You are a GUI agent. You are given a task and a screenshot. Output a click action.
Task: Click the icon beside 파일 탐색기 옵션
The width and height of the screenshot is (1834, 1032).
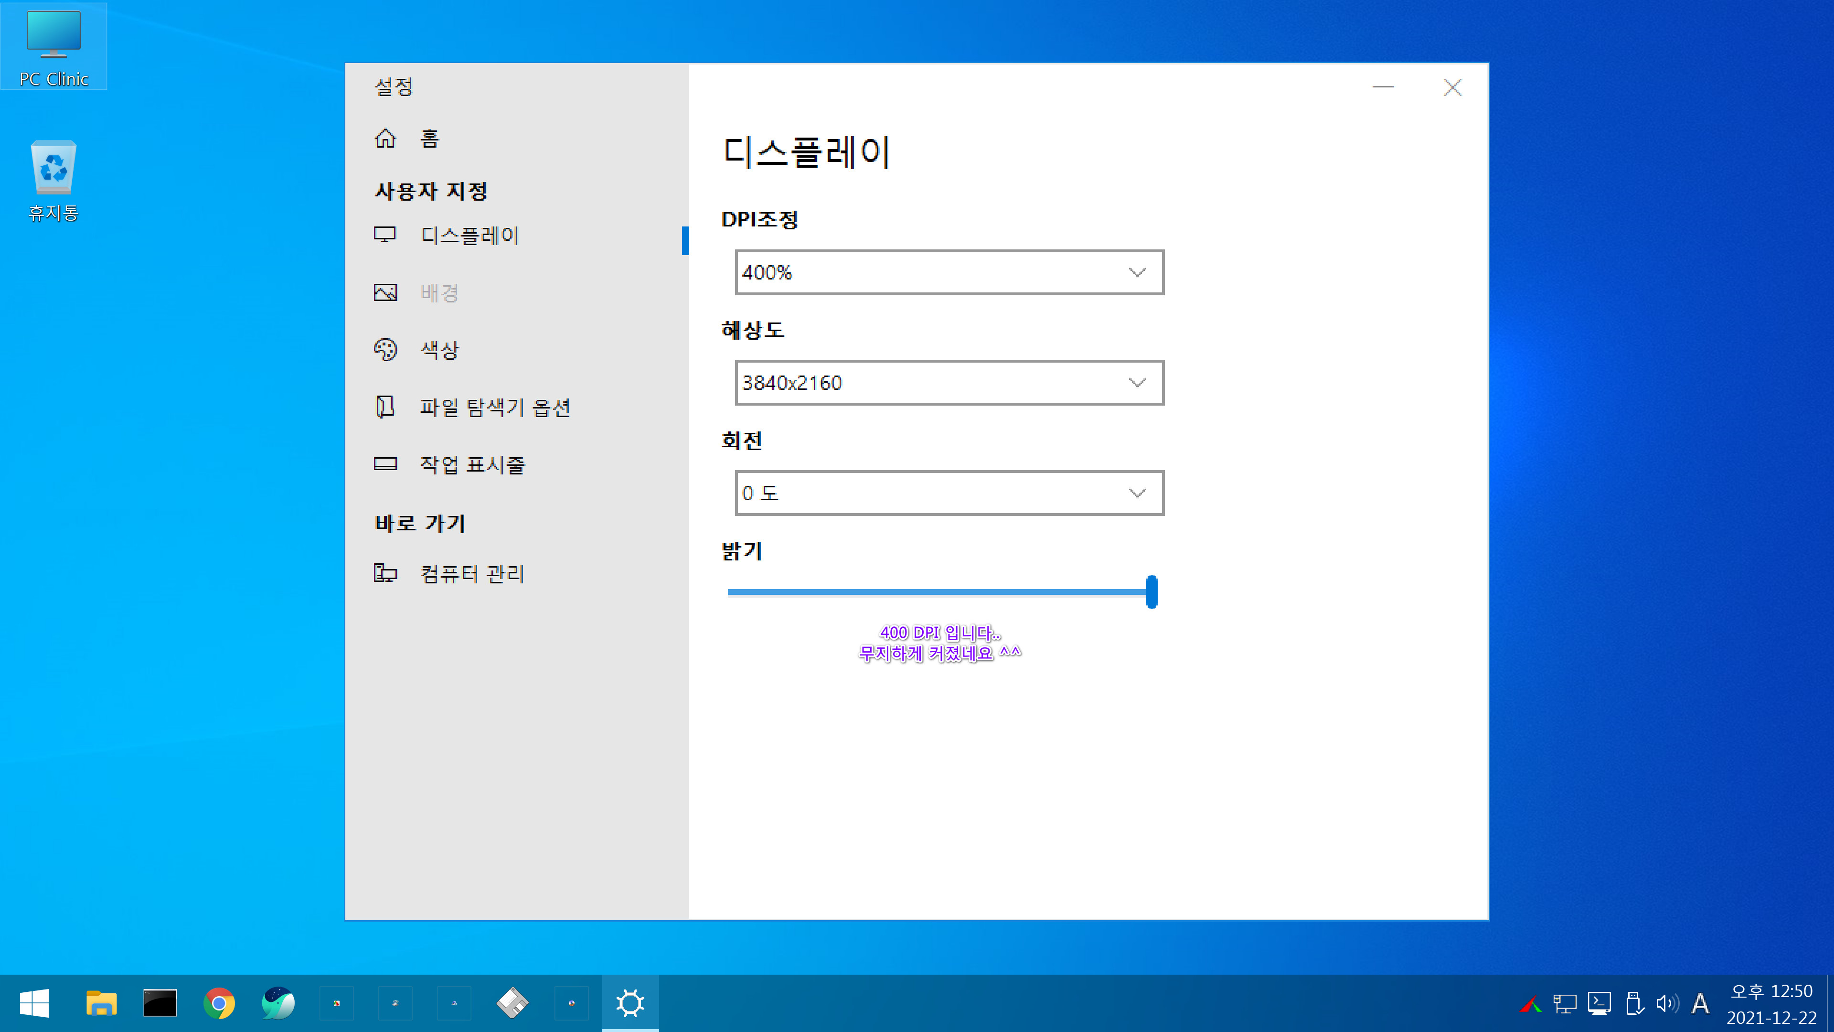pyautogui.click(x=385, y=407)
